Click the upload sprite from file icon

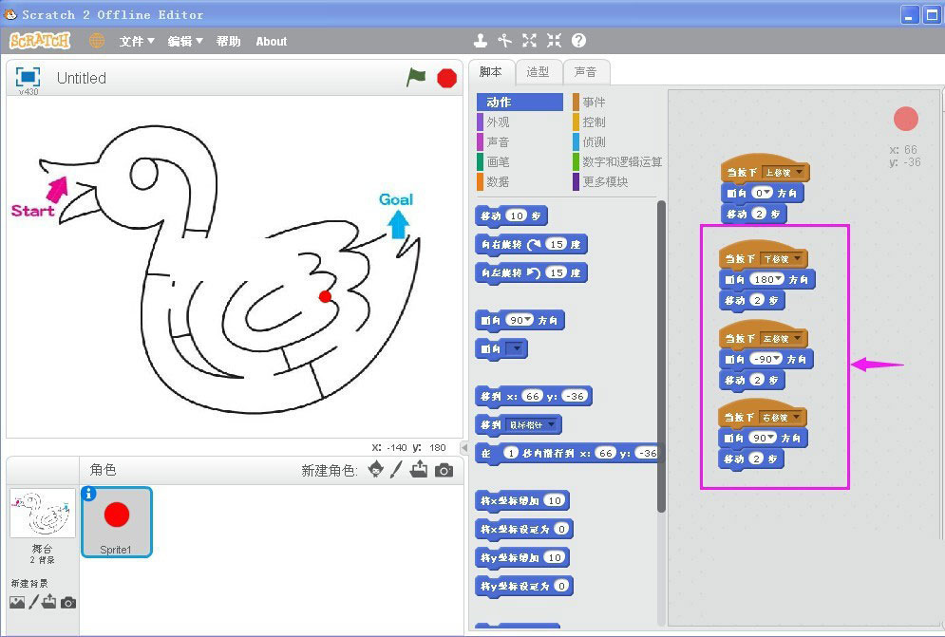420,468
